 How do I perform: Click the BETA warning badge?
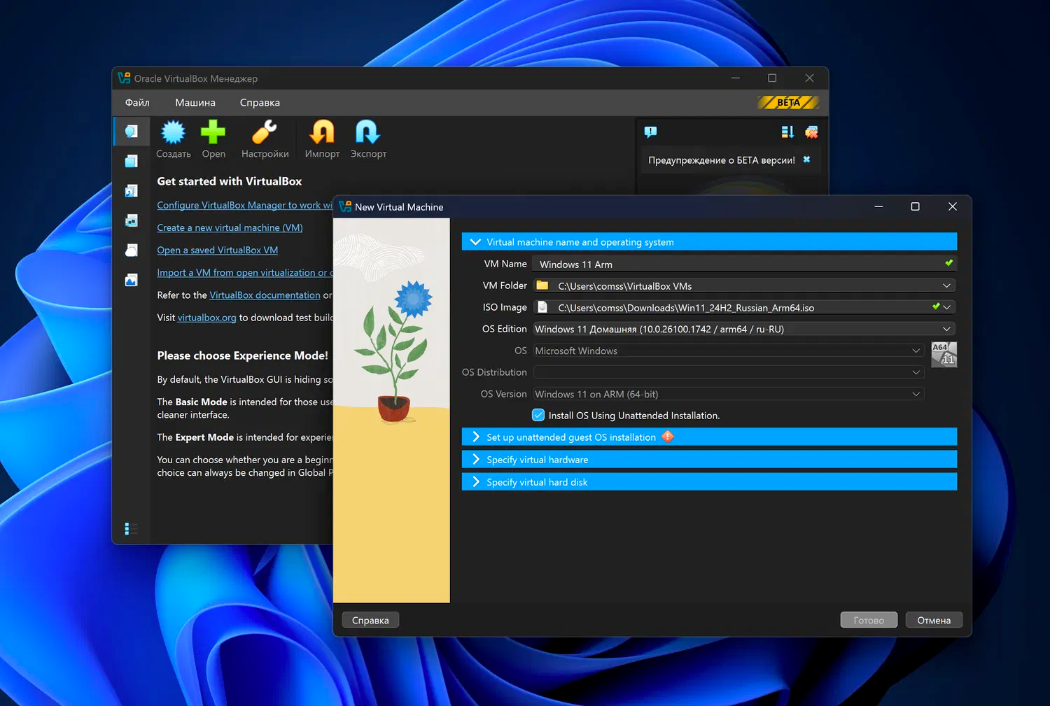pyautogui.click(x=788, y=103)
